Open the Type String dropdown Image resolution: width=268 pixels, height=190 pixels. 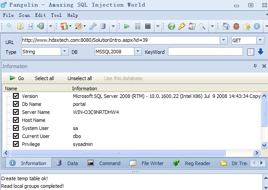65,52
